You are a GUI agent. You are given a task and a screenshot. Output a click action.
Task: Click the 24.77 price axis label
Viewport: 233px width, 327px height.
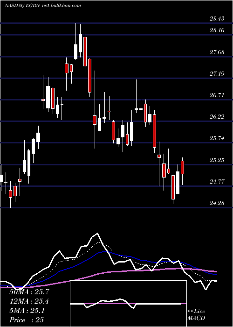[x=217, y=181]
